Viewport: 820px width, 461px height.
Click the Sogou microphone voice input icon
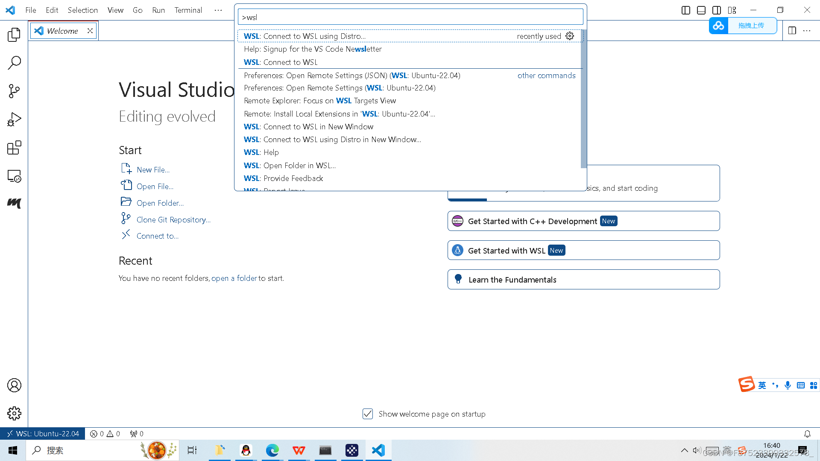[x=788, y=385]
